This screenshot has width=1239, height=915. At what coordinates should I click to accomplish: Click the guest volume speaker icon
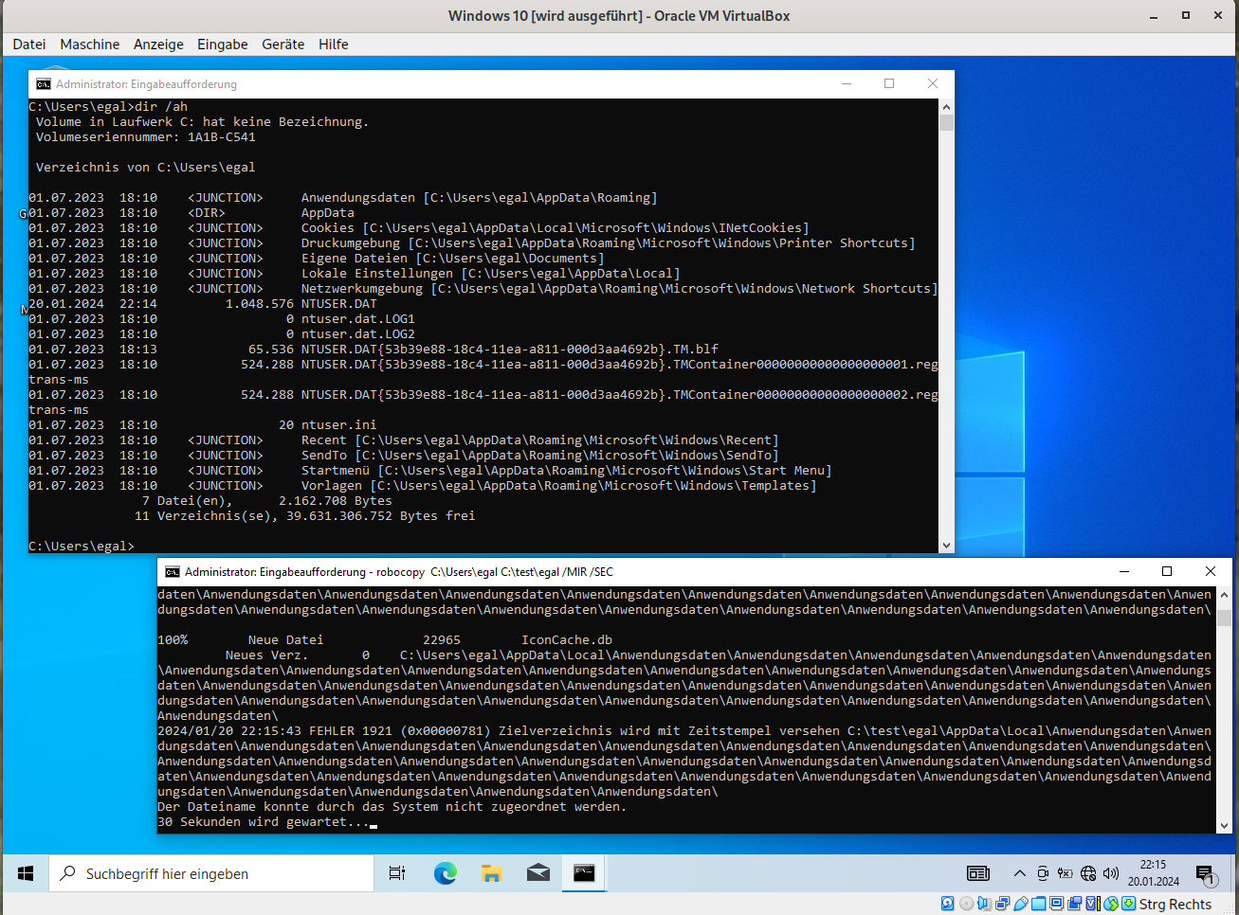[1110, 873]
